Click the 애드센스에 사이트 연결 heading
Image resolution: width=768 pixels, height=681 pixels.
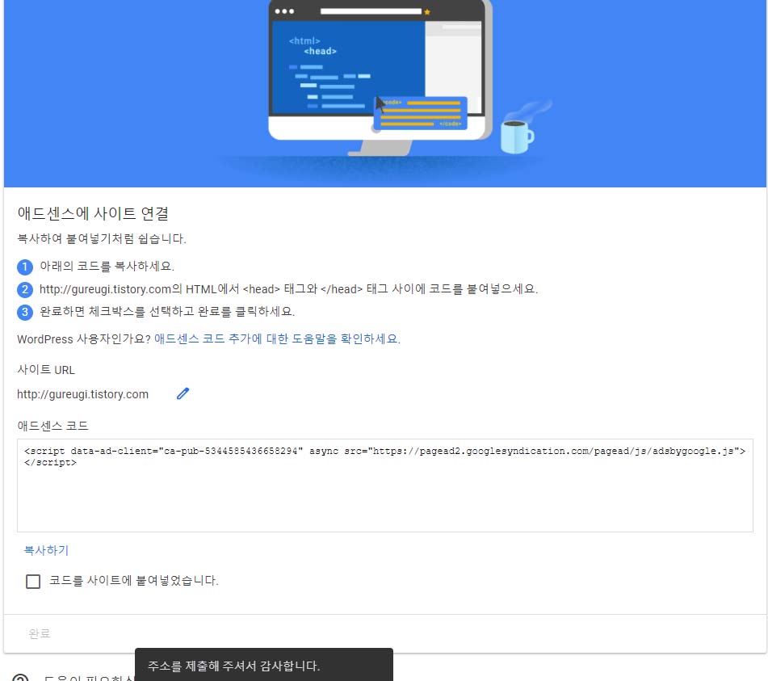93,213
